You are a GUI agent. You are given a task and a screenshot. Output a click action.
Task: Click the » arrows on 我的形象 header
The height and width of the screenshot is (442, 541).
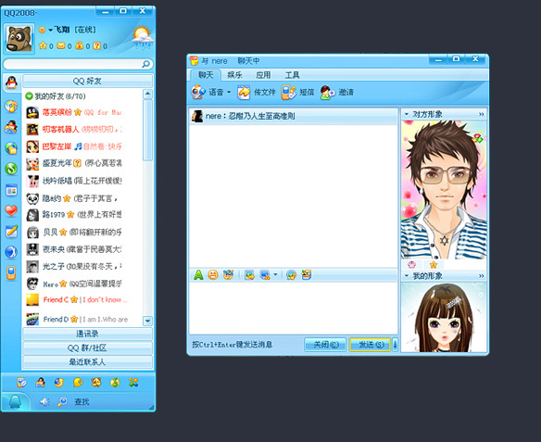(482, 276)
